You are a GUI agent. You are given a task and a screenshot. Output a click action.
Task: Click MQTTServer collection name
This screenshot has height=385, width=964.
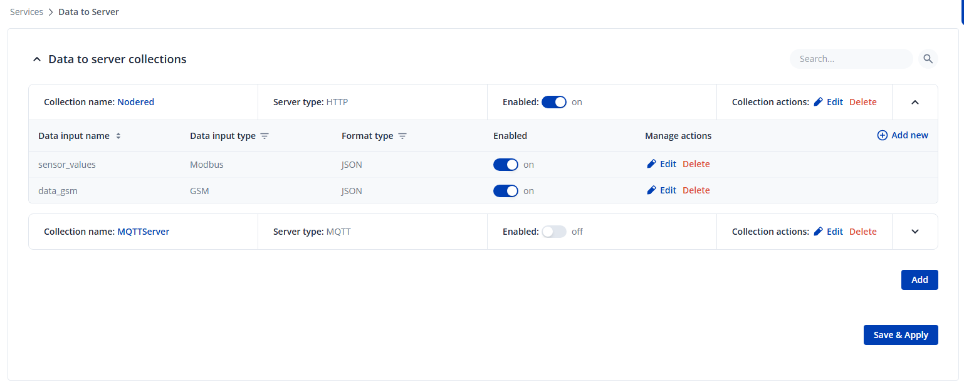144,232
